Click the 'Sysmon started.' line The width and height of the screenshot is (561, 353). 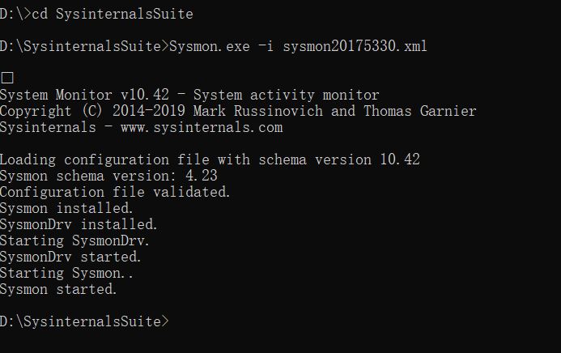[x=58, y=289]
